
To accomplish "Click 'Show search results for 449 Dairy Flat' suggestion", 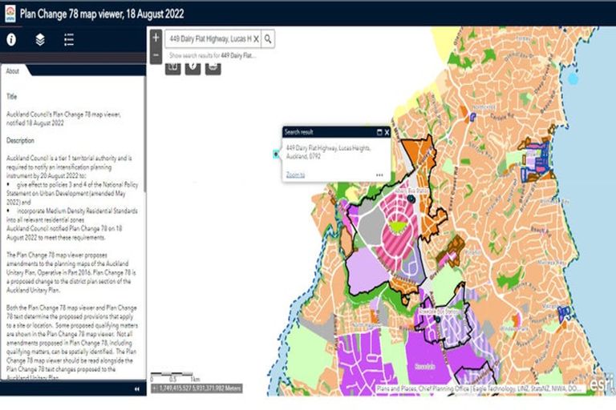I will click(x=212, y=56).
